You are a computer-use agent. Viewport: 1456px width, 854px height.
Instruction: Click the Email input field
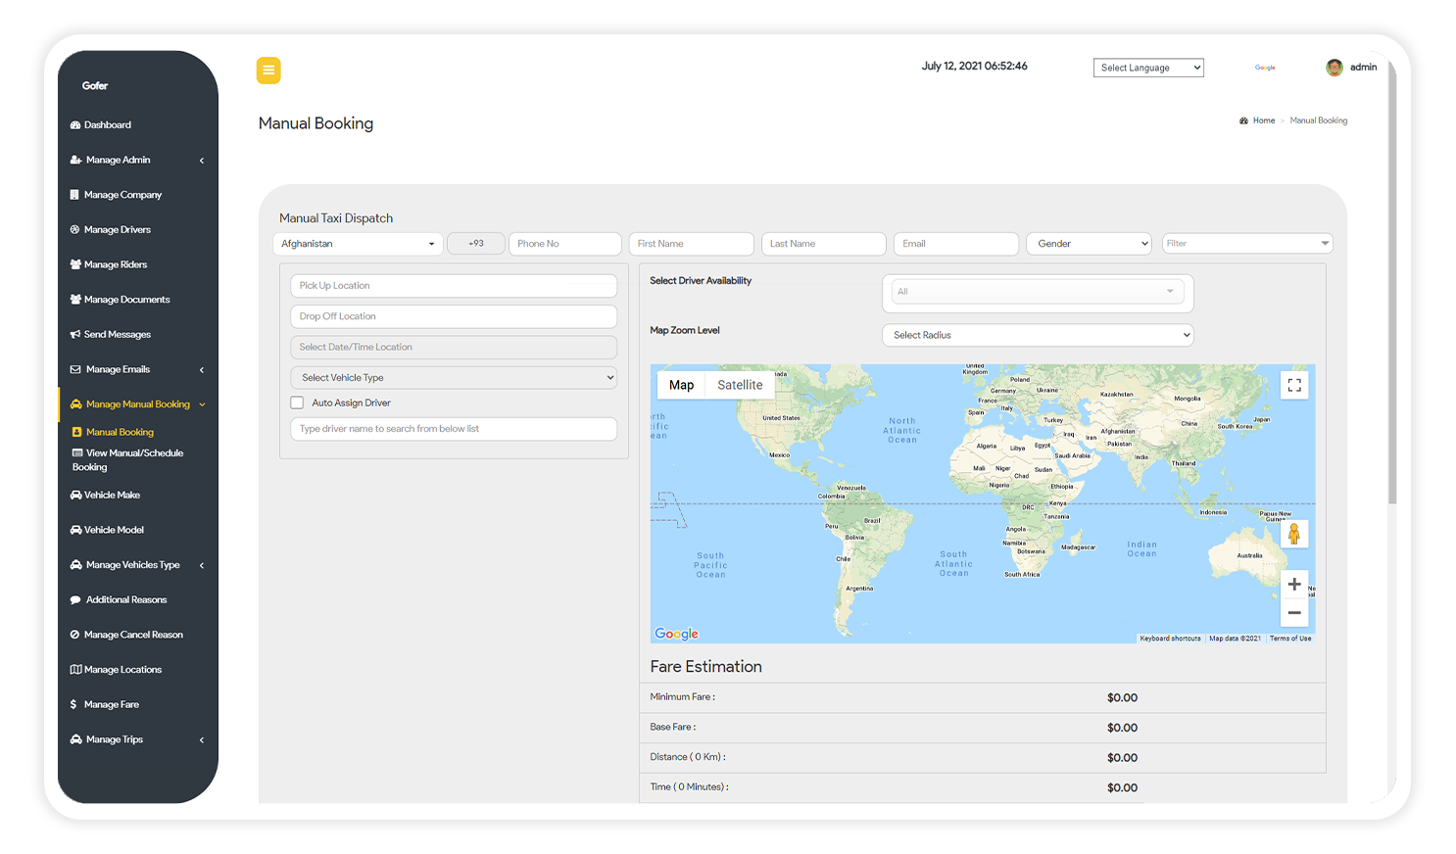click(956, 244)
